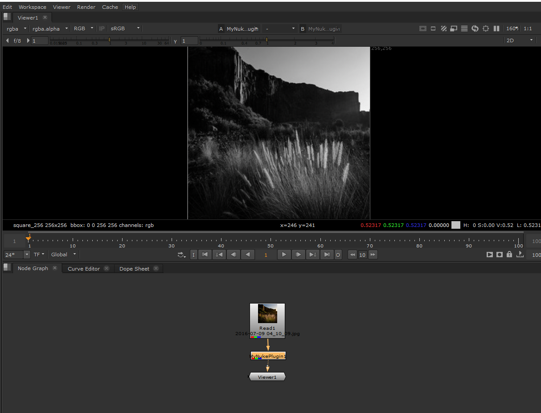Click the region of interest icon
Screen dimensions: 541x413
486,28
